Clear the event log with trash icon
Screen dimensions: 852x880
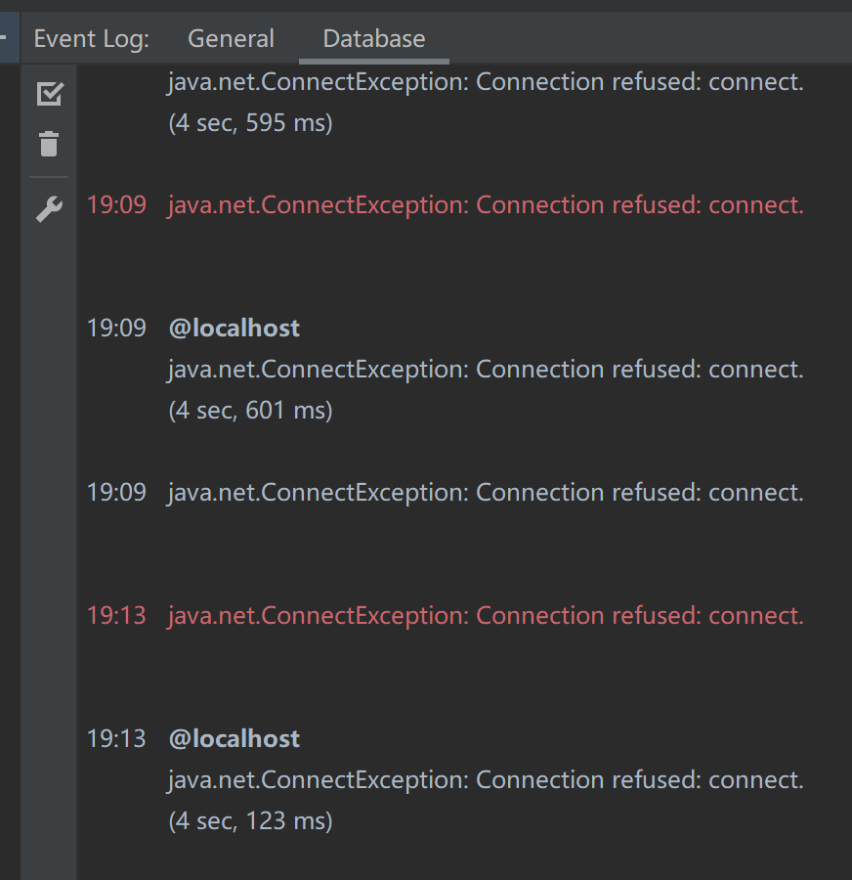pos(50,145)
